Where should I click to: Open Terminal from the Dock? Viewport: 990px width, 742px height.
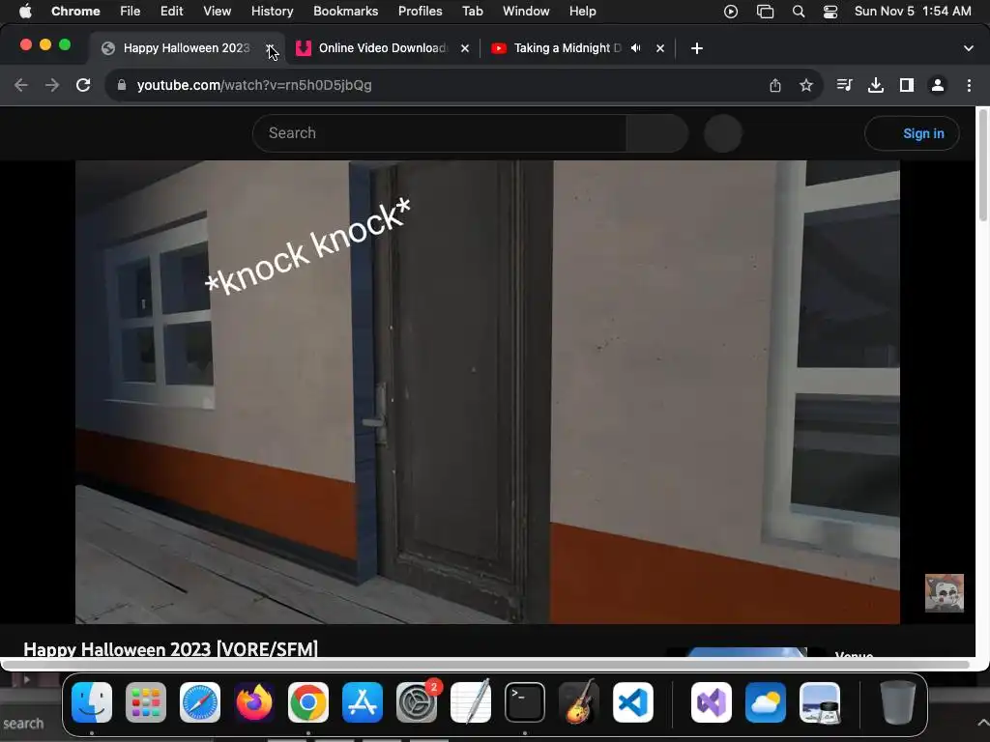coord(525,702)
